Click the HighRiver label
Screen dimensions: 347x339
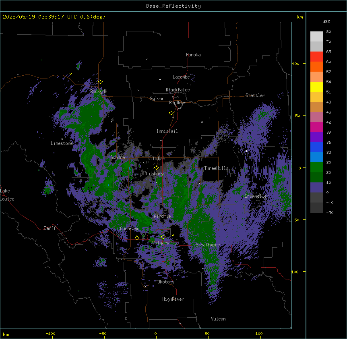173,299
